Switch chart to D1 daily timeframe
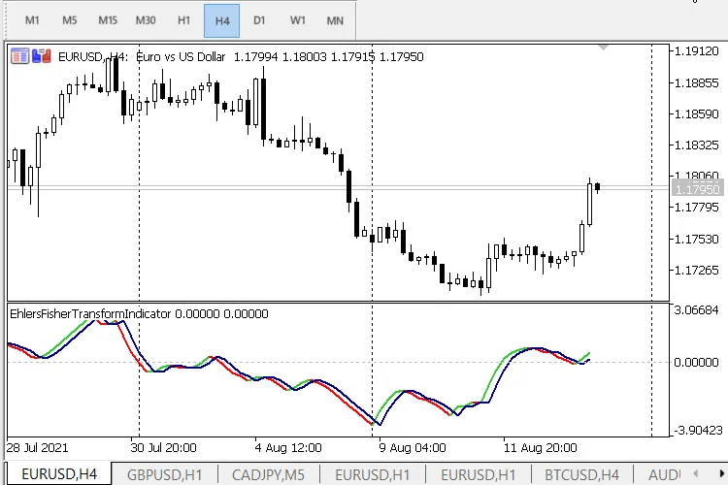The image size is (728, 485). pyautogui.click(x=259, y=20)
